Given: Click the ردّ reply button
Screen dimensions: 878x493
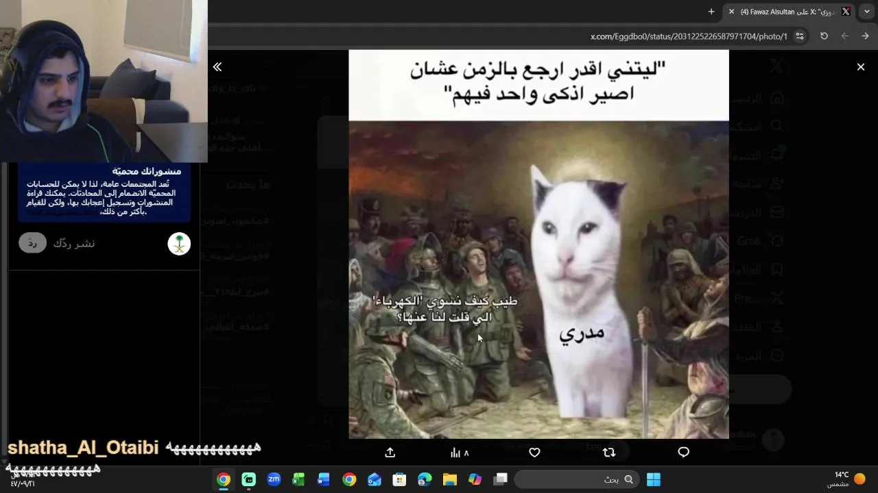Looking at the screenshot, I should (32, 243).
